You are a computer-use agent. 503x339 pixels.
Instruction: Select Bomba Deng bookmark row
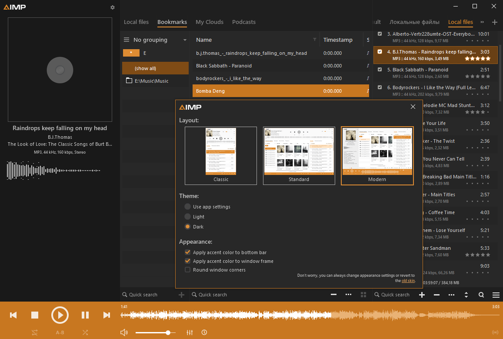[281, 91]
